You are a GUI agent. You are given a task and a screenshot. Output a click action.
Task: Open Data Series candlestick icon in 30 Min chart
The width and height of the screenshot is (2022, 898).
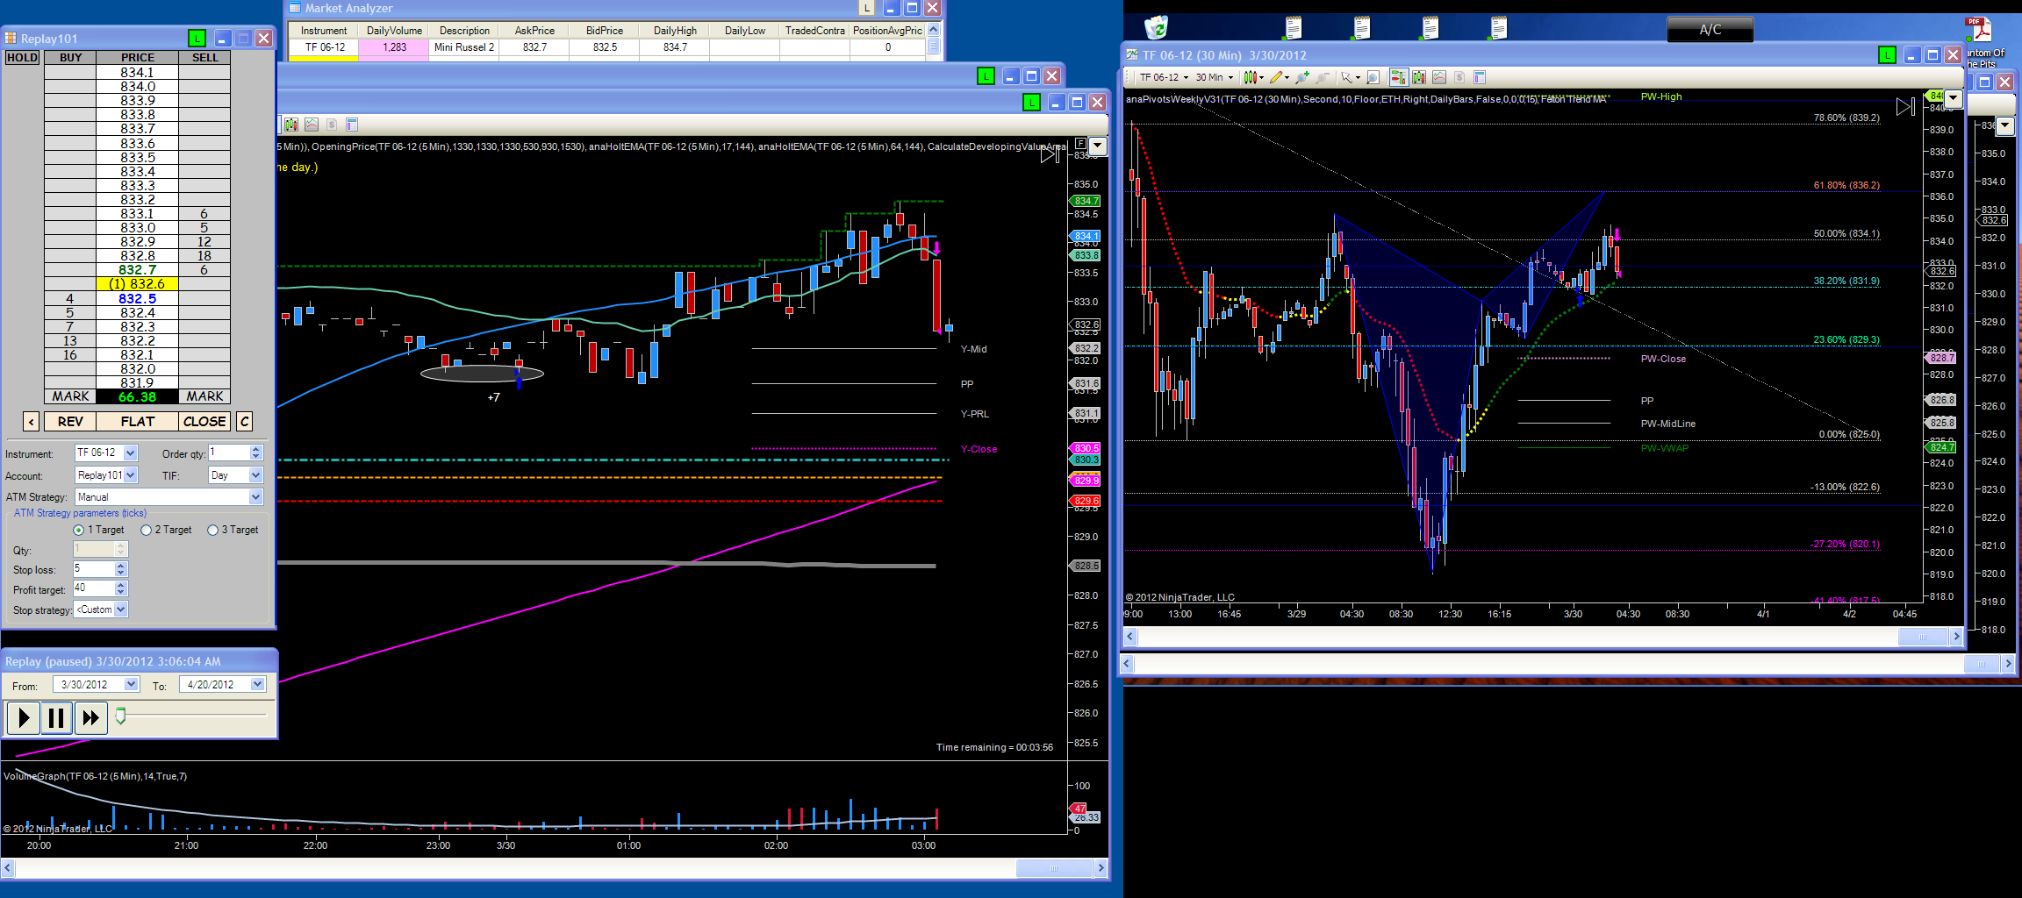(x=1419, y=77)
